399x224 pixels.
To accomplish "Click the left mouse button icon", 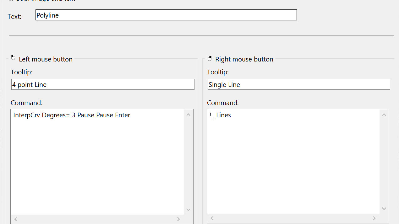I will [x=13, y=58].
